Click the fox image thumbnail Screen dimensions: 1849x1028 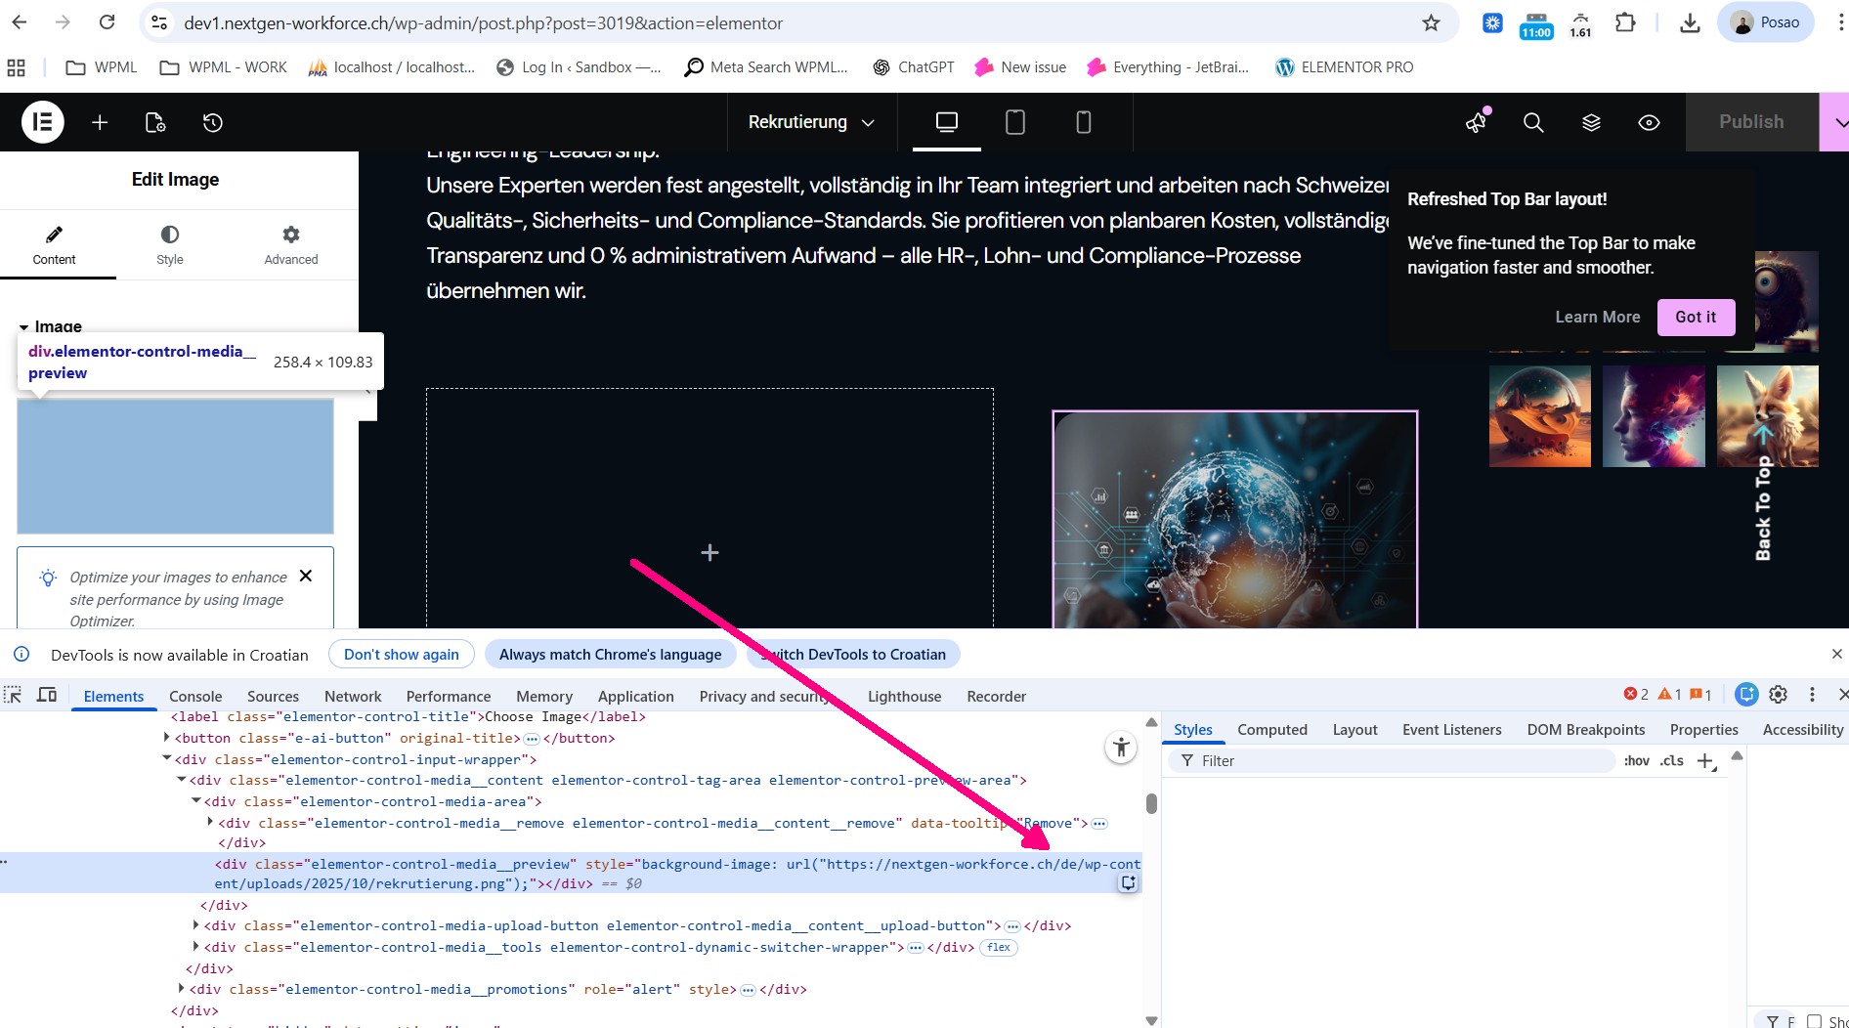(1767, 415)
